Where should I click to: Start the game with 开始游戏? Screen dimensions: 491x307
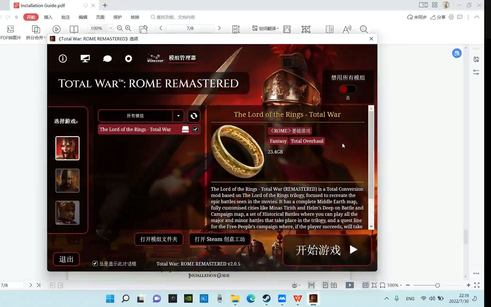click(327, 250)
